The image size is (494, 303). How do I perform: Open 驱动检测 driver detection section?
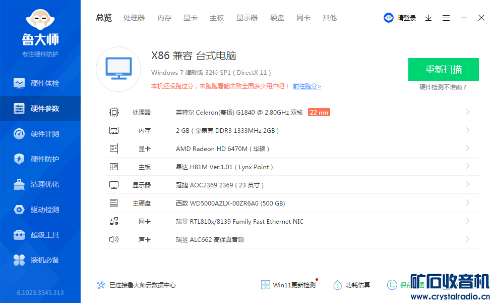[x=40, y=210]
